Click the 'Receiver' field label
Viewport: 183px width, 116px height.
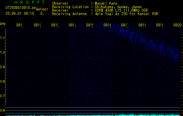coord(60,10)
